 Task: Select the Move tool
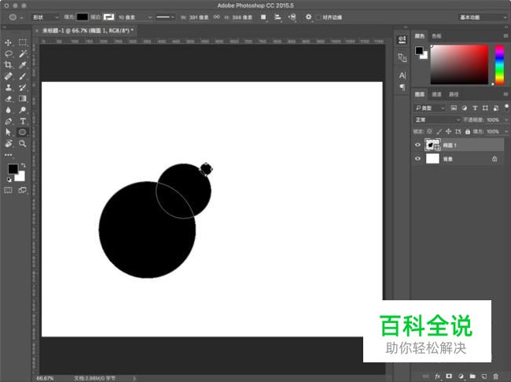click(x=9, y=42)
